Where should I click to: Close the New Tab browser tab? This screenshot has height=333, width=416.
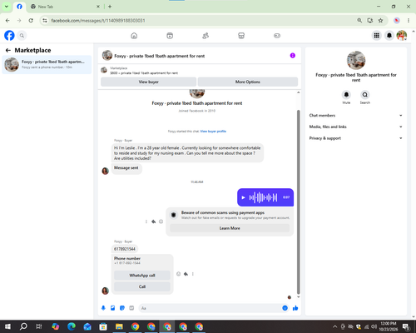(98, 7)
